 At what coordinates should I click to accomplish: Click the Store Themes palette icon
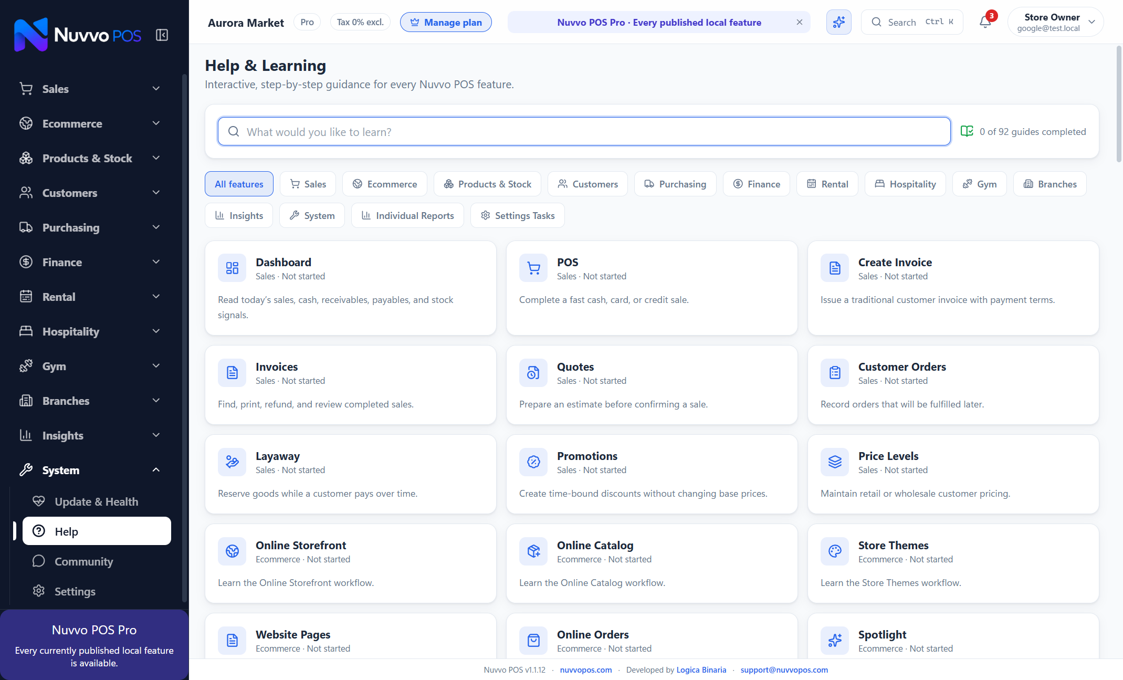click(835, 551)
